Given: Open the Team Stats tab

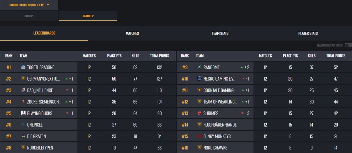Looking at the screenshot, I should [220, 33].
